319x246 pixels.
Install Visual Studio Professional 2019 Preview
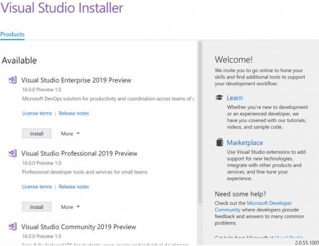pyautogui.click(x=37, y=207)
